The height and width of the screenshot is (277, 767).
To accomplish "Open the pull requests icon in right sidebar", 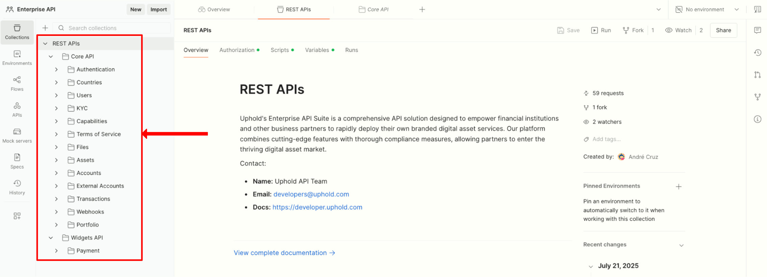I will [758, 75].
